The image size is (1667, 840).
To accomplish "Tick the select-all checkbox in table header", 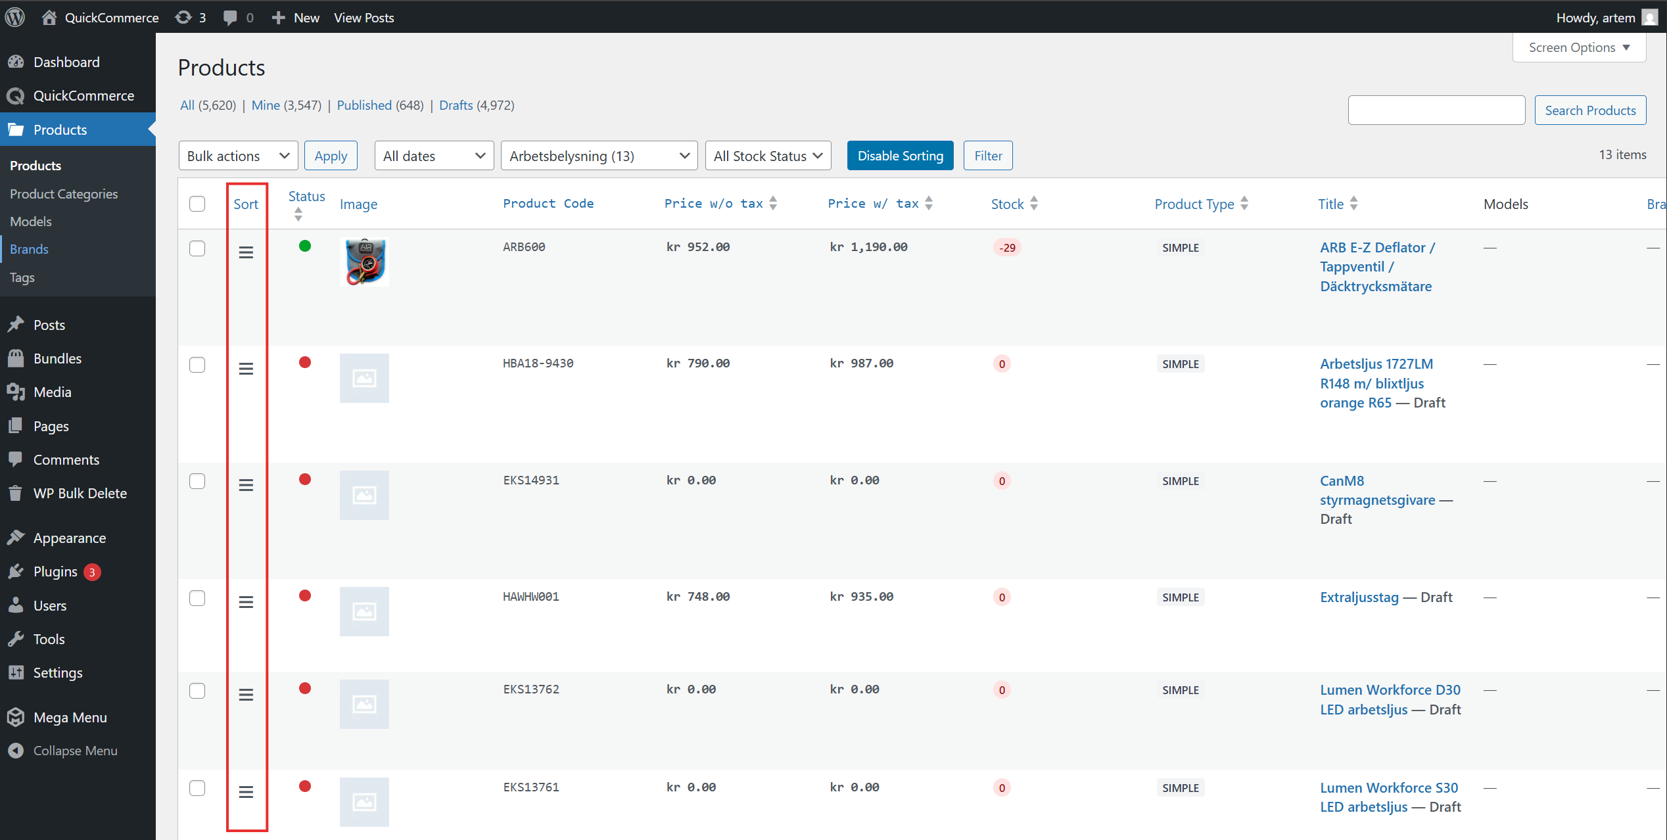I will click(x=197, y=204).
